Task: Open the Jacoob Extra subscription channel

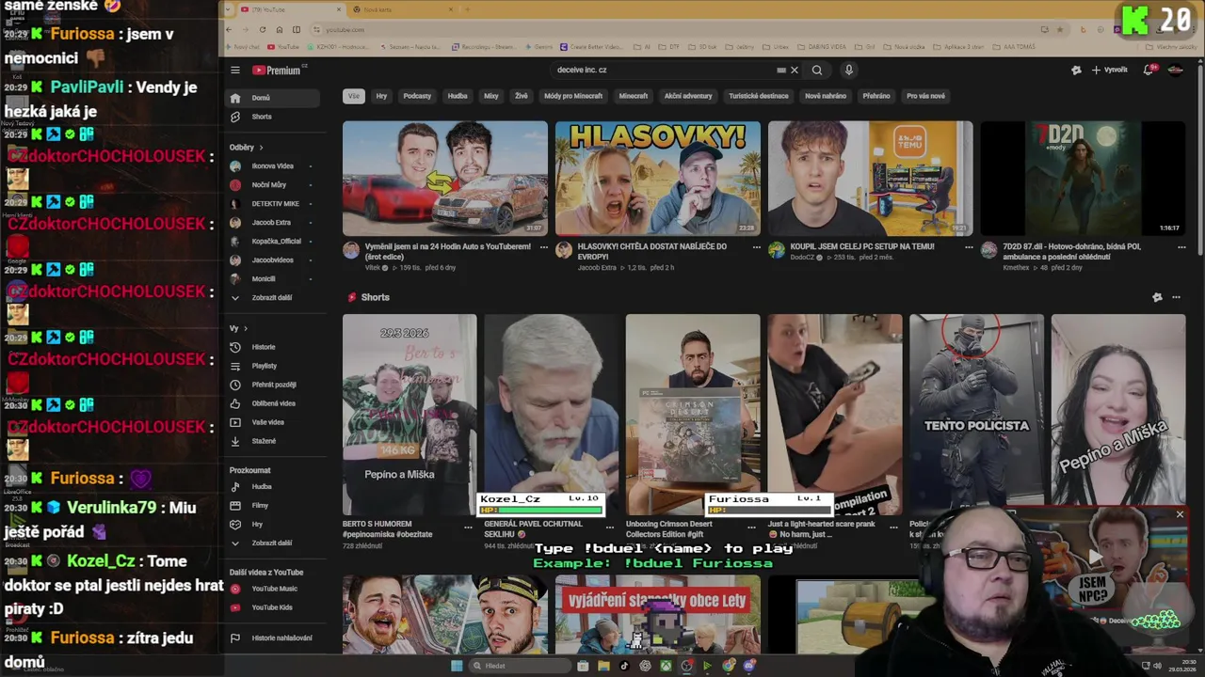Action: (272, 222)
